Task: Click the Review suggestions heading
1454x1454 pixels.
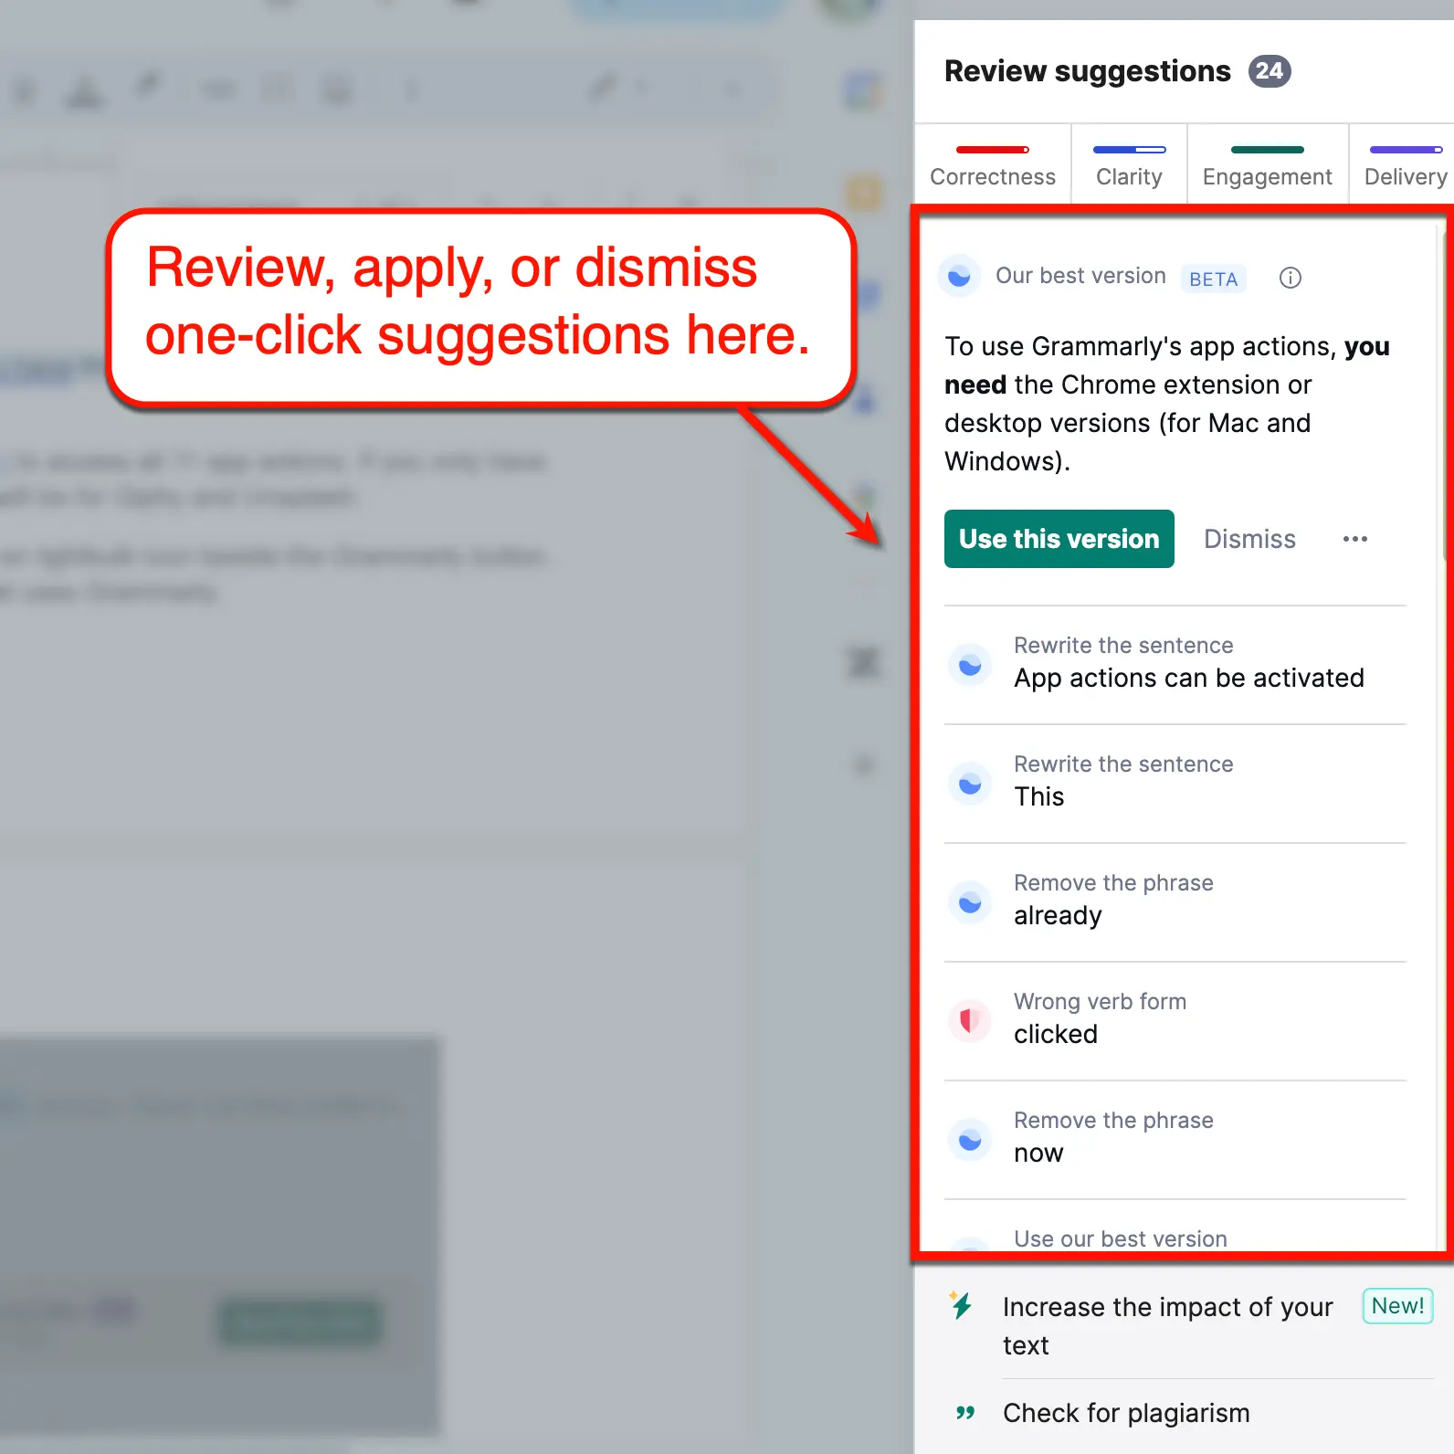Action: click(1087, 71)
